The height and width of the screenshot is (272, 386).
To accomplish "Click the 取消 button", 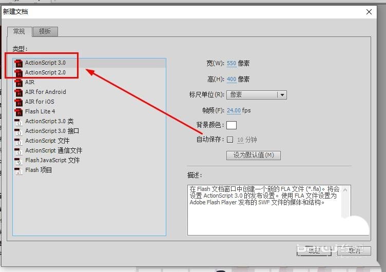I will pos(354,251).
